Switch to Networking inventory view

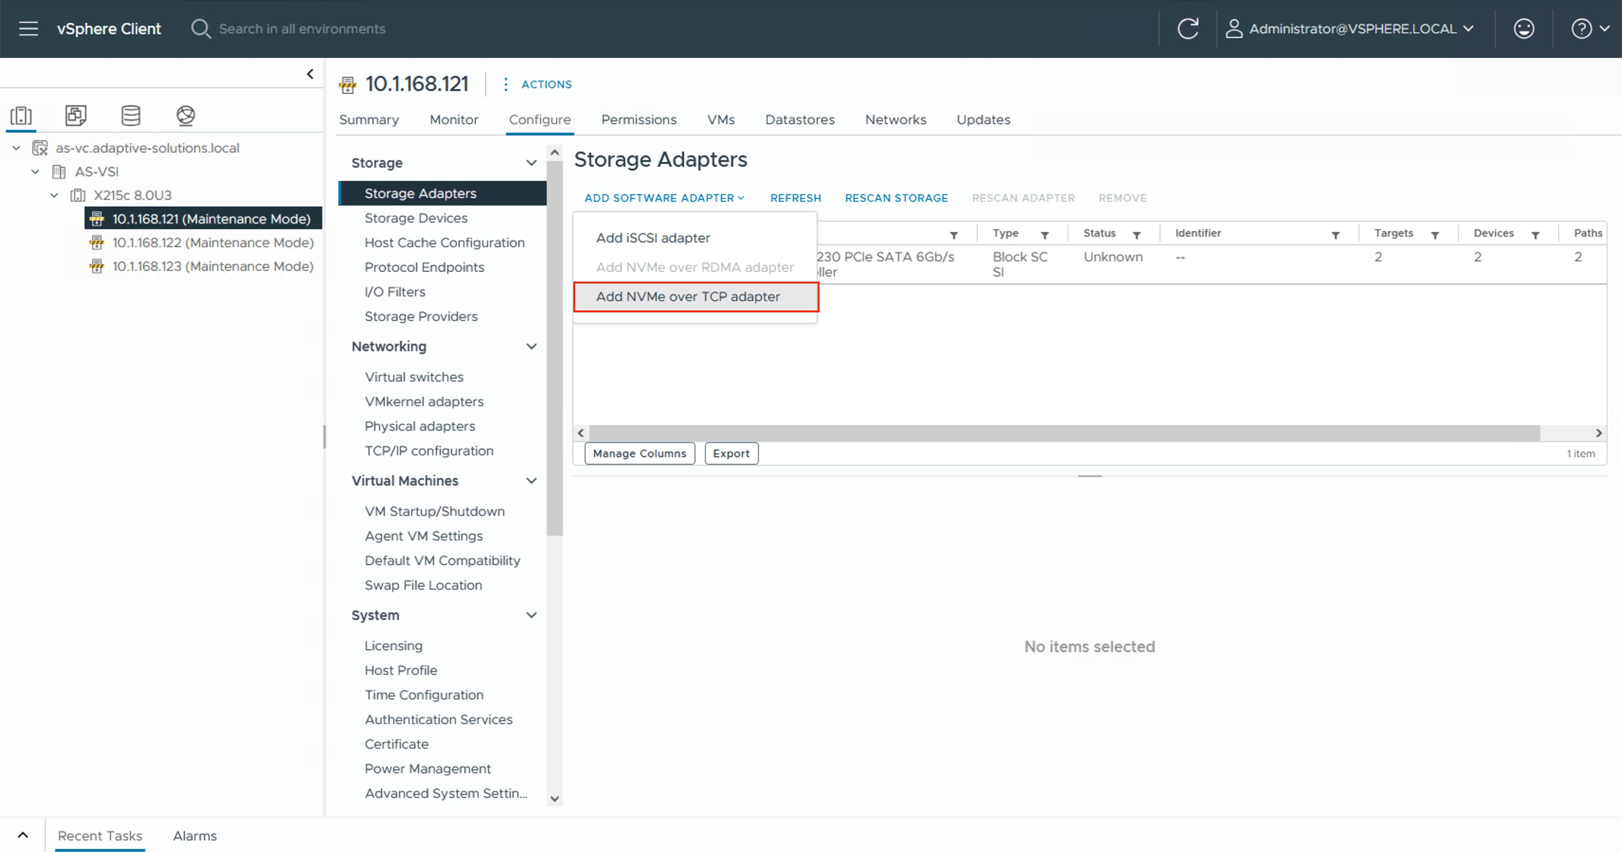(185, 115)
